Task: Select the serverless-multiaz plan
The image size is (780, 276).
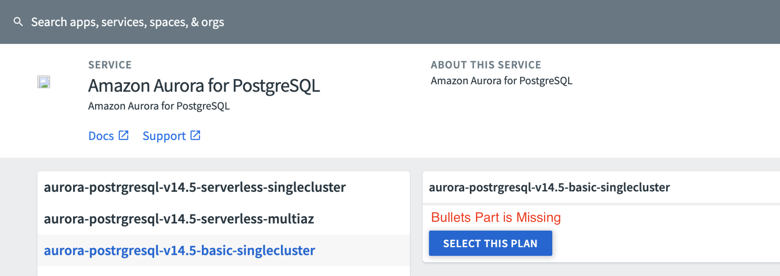Action: point(179,219)
